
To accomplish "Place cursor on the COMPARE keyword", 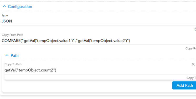I will coord(11,41).
